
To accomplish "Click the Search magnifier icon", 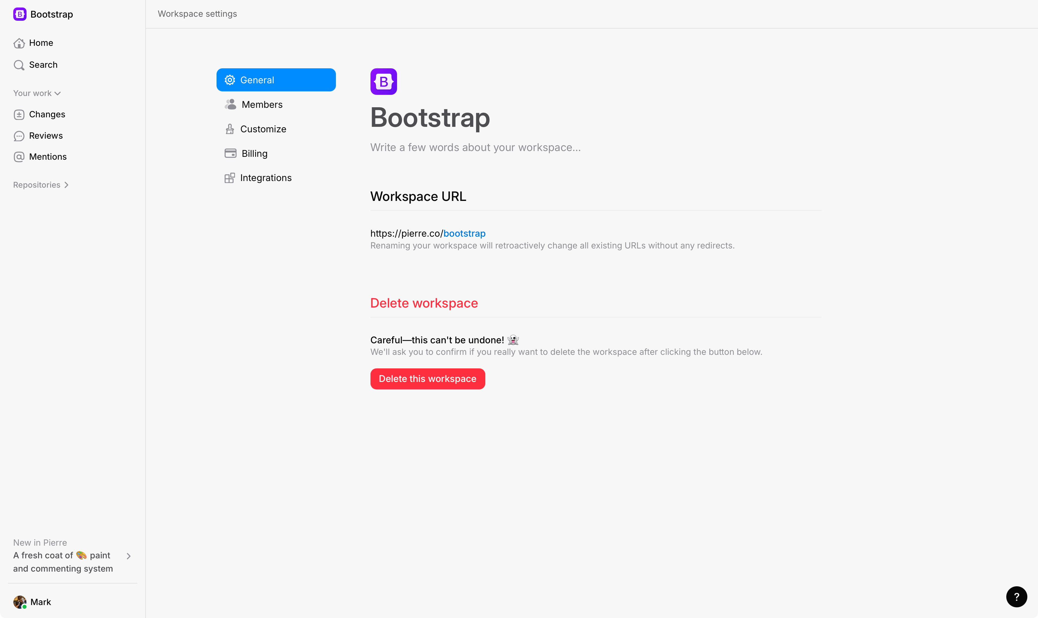I will [19, 65].
